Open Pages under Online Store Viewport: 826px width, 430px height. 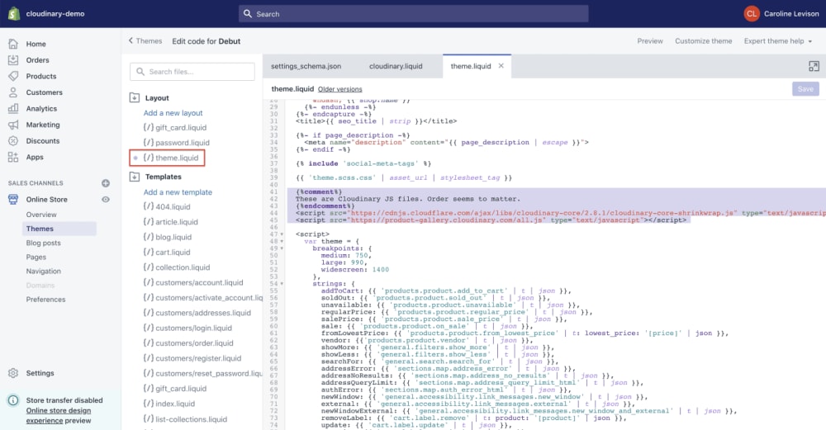click(x=36, y=258)
